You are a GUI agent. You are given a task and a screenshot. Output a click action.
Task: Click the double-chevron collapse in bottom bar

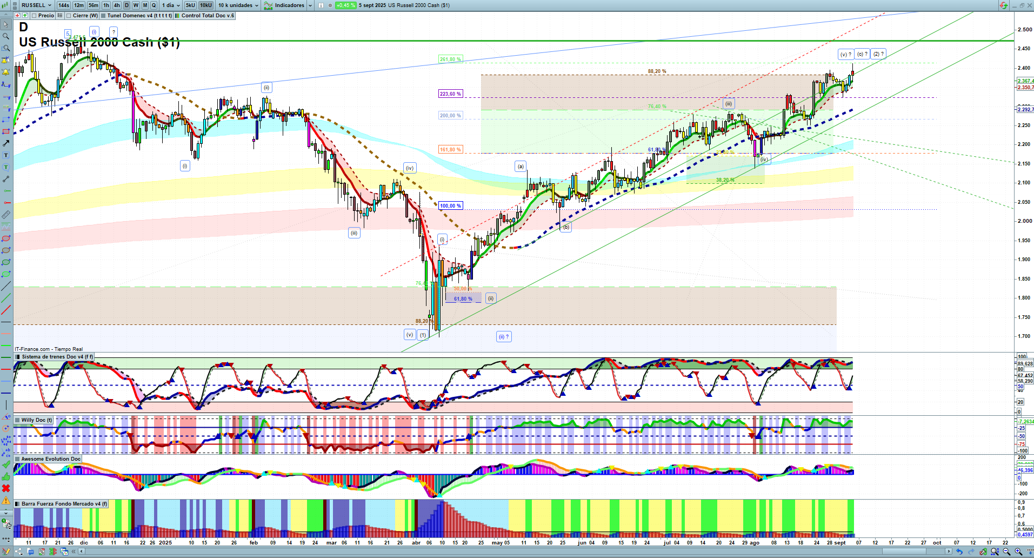[x=74, y=552]
